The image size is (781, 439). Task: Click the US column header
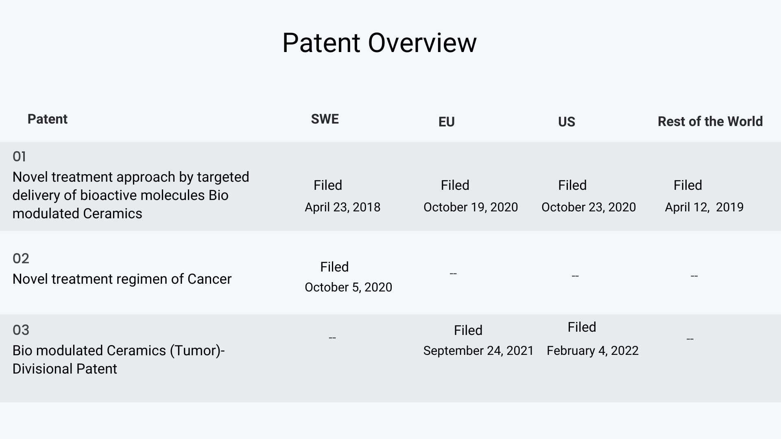[566, 122]
